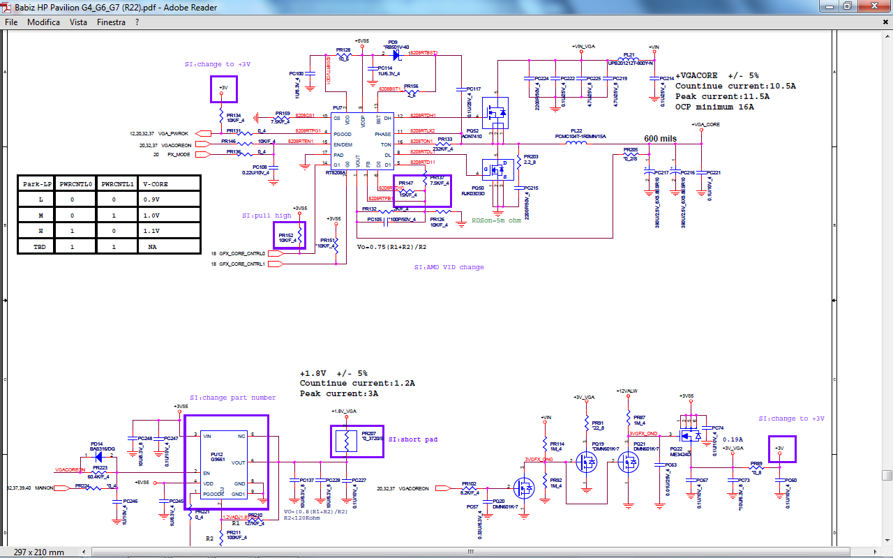This screenshot has height=558, width=893.
Task: Click the horizontal scrollbar left arrow
Action: (84, 552)
